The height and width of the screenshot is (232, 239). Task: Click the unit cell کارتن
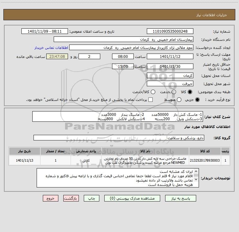pyautogui.click(x=86, y=160)
